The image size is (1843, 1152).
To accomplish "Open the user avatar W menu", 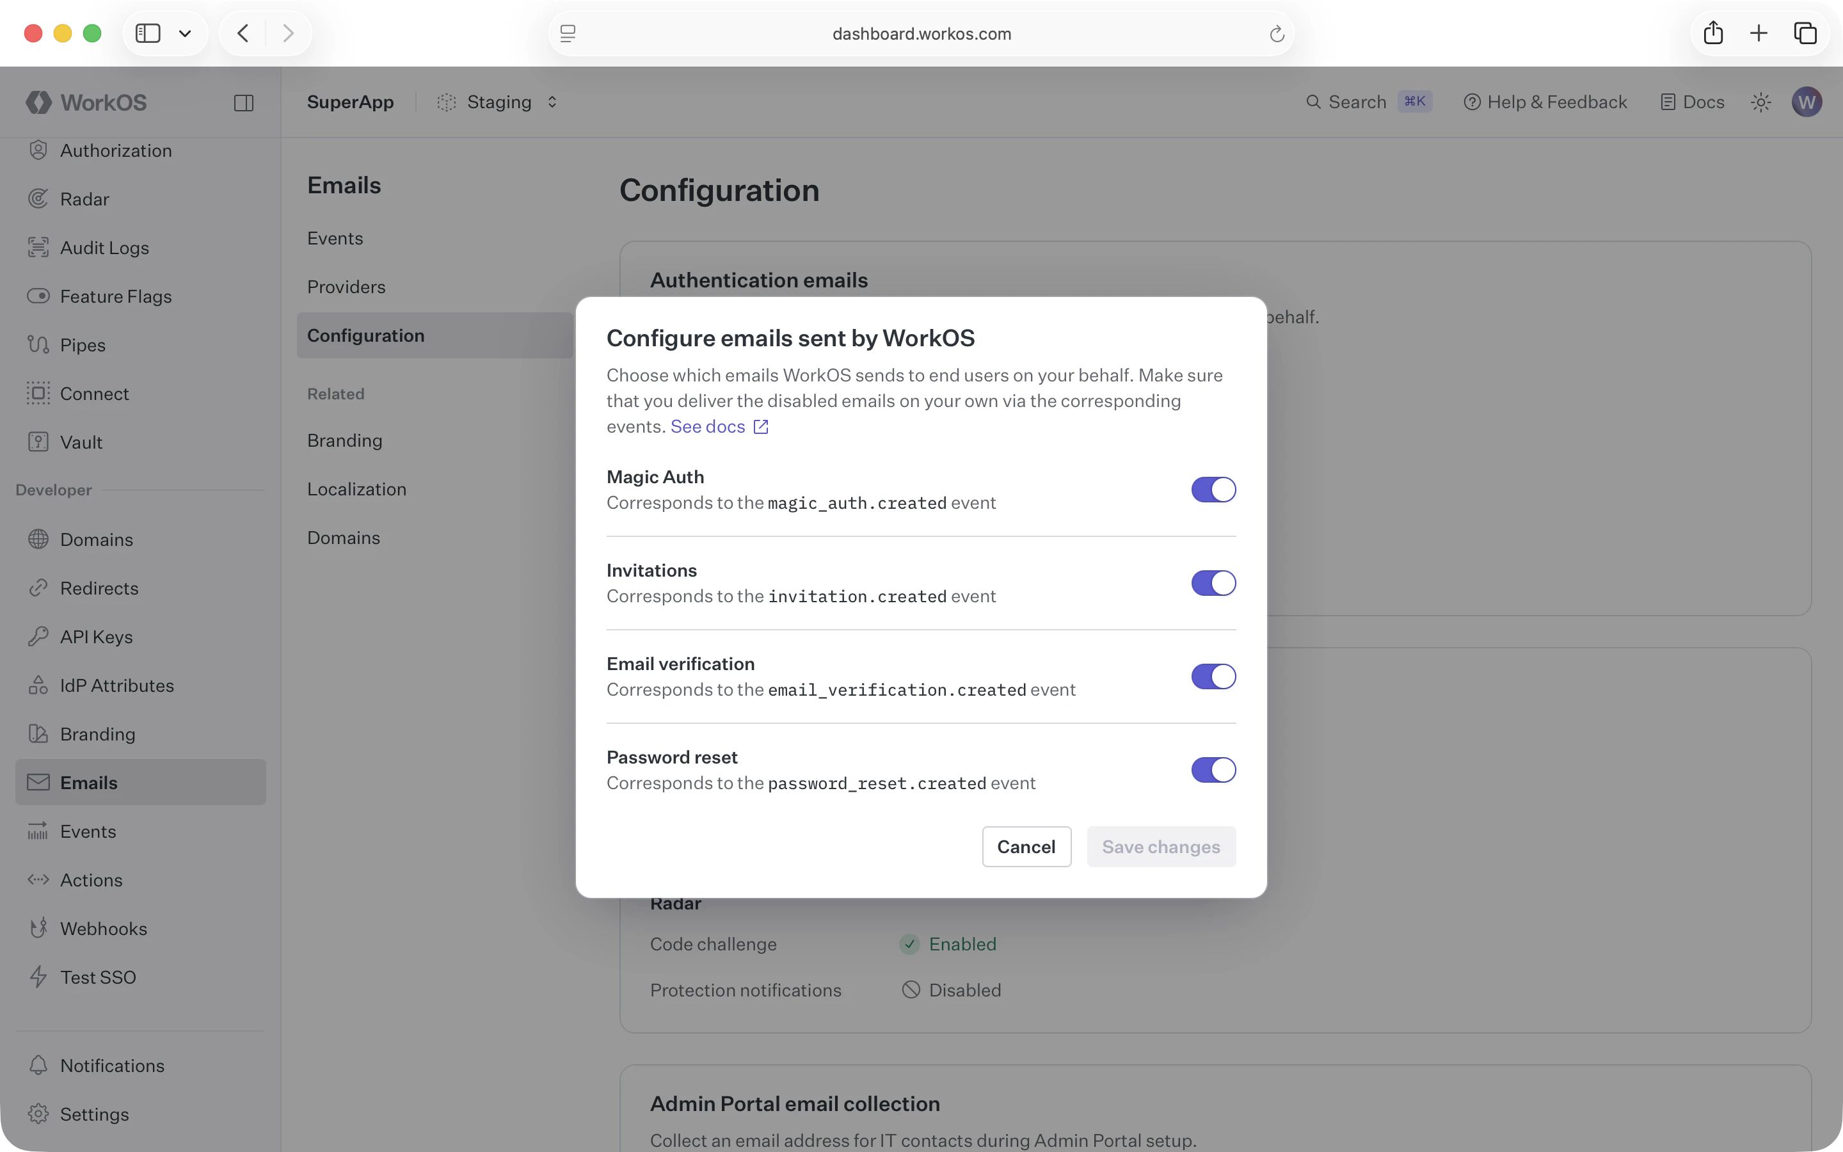I will [1807, 102].
